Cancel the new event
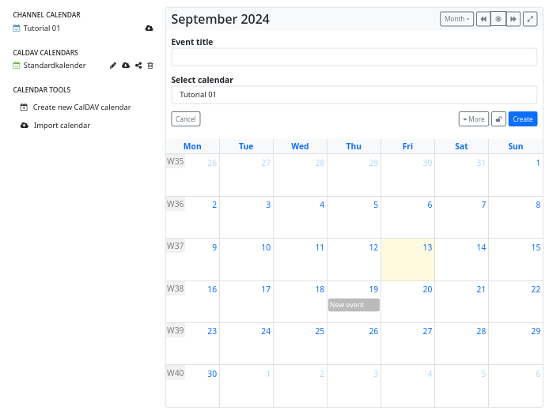The width and height of the screenshot is (549, 414). [186, 119]
